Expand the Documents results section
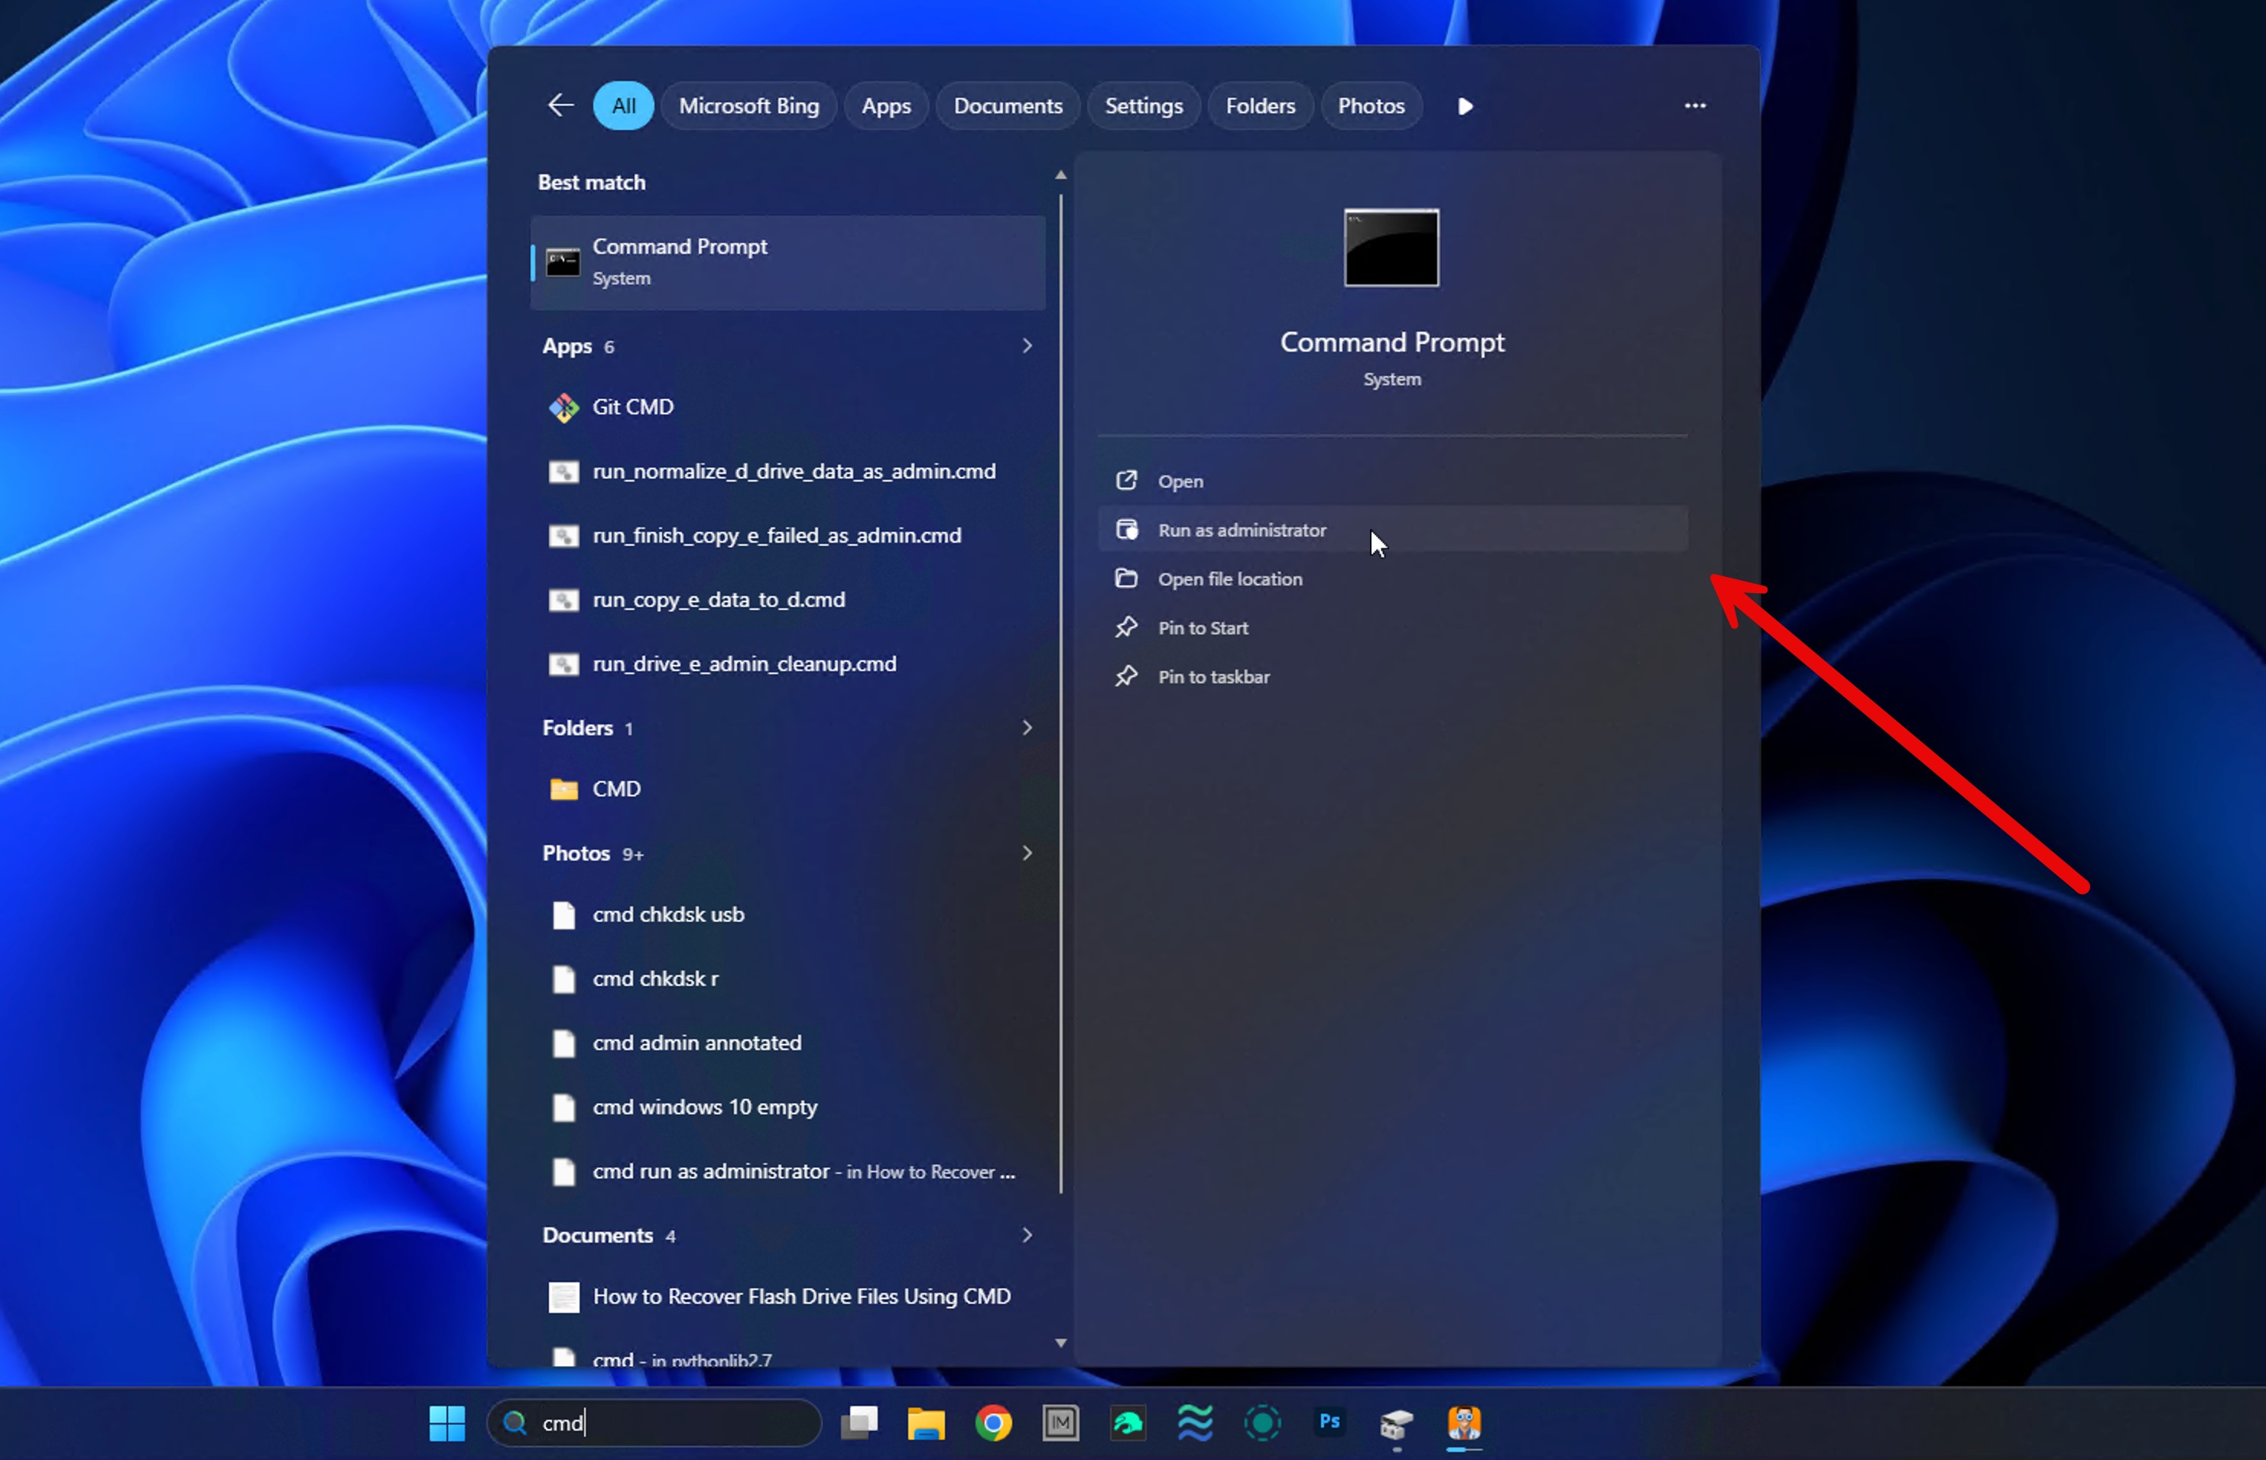Screen dimensions: 2266x1460 click(x=1027, y=1235)
